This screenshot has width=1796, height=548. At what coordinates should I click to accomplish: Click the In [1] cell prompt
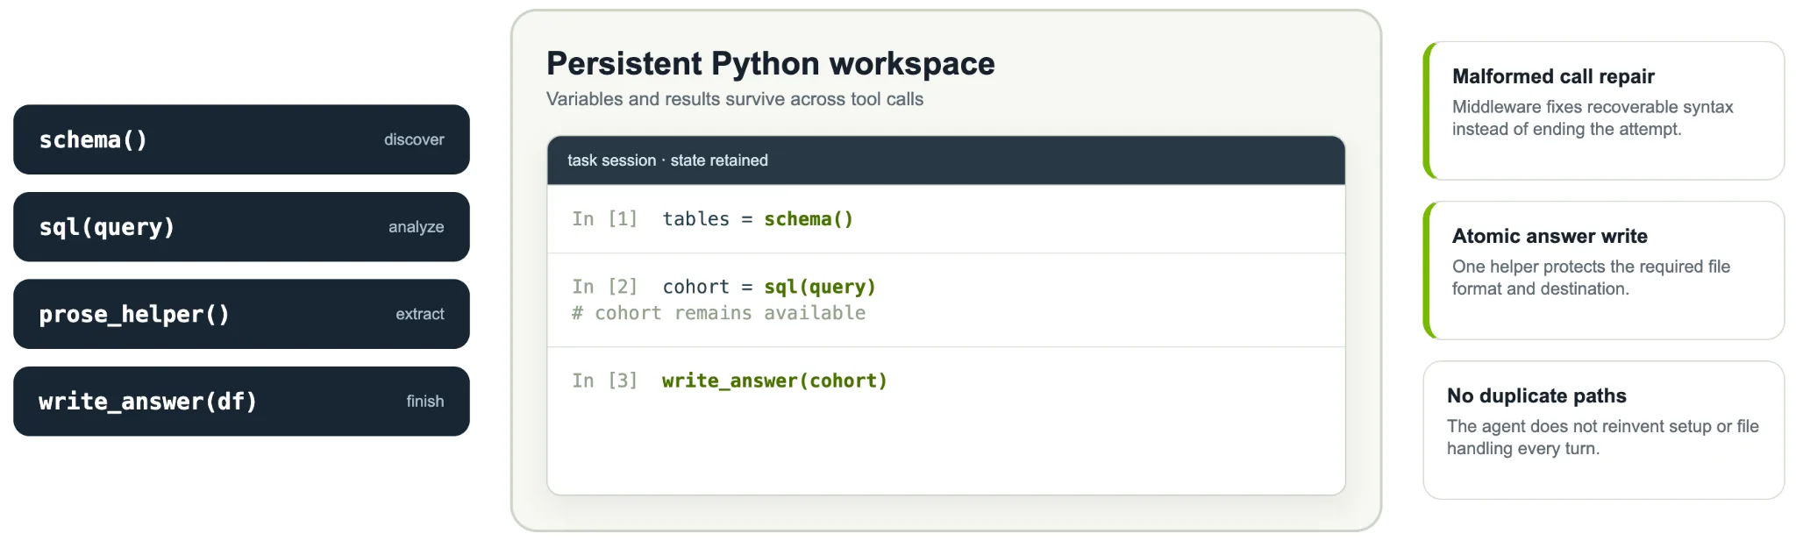pos(605,219)
